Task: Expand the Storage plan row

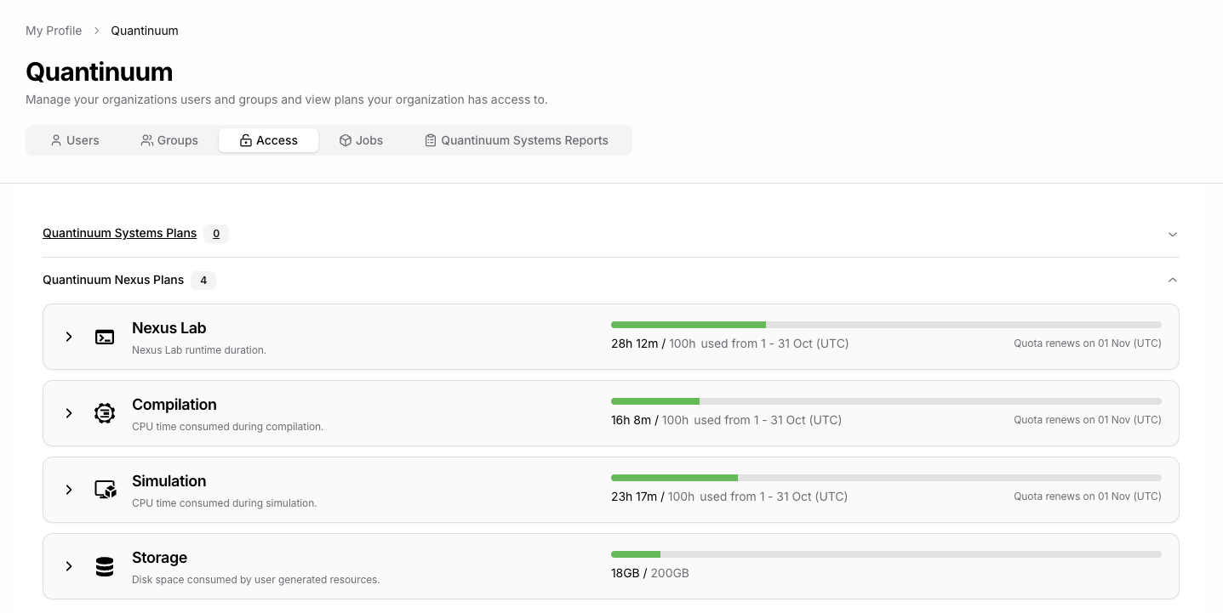Action: pyautogui.click(x=69, y=566)
